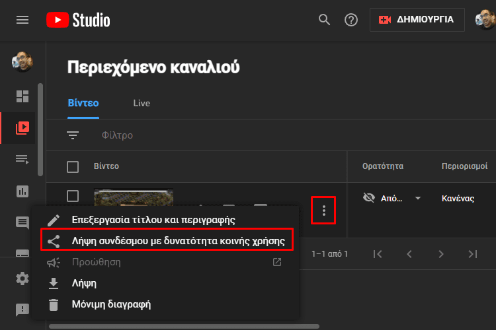Click the Κανένας restrictions value
Viewport: 496px width, 330px height.
458,198
